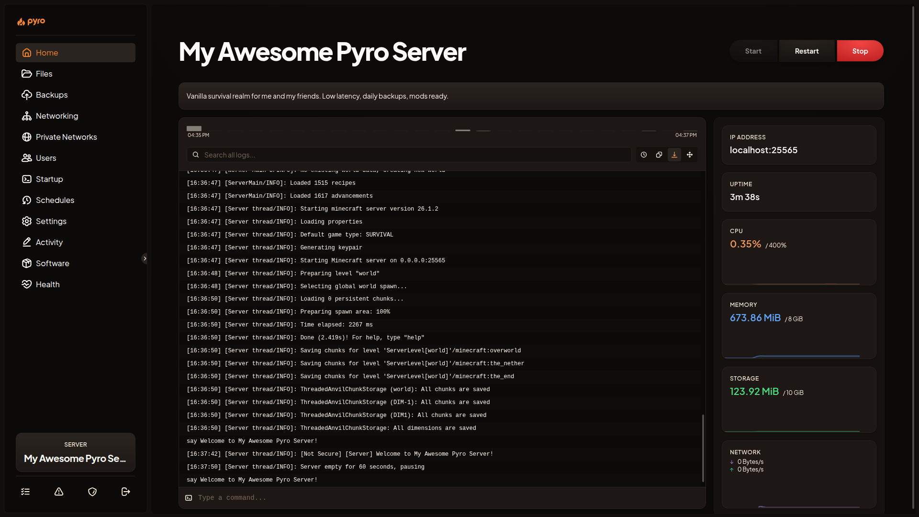Image resolution: width=919 pixels, height=517 pixels.
Task: Click the console scrollbar
Action: coord(703,448)
